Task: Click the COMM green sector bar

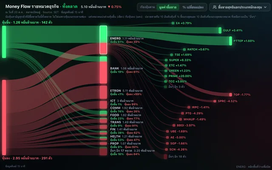Action: [103, 113]
